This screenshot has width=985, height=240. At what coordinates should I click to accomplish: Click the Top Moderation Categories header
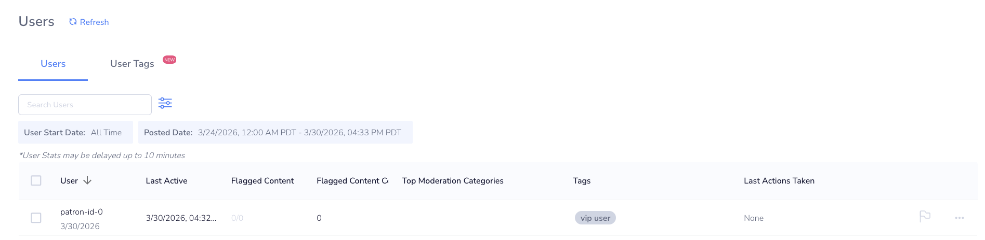point(453,180)
